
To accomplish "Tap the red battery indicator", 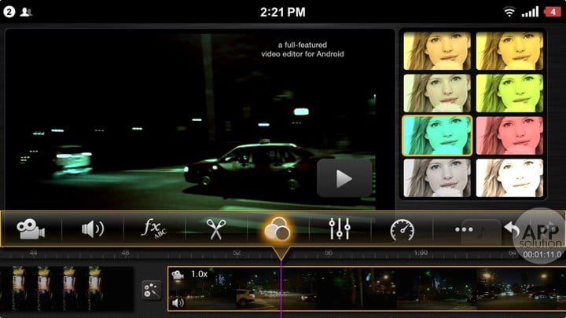I will tap(553, 12).
